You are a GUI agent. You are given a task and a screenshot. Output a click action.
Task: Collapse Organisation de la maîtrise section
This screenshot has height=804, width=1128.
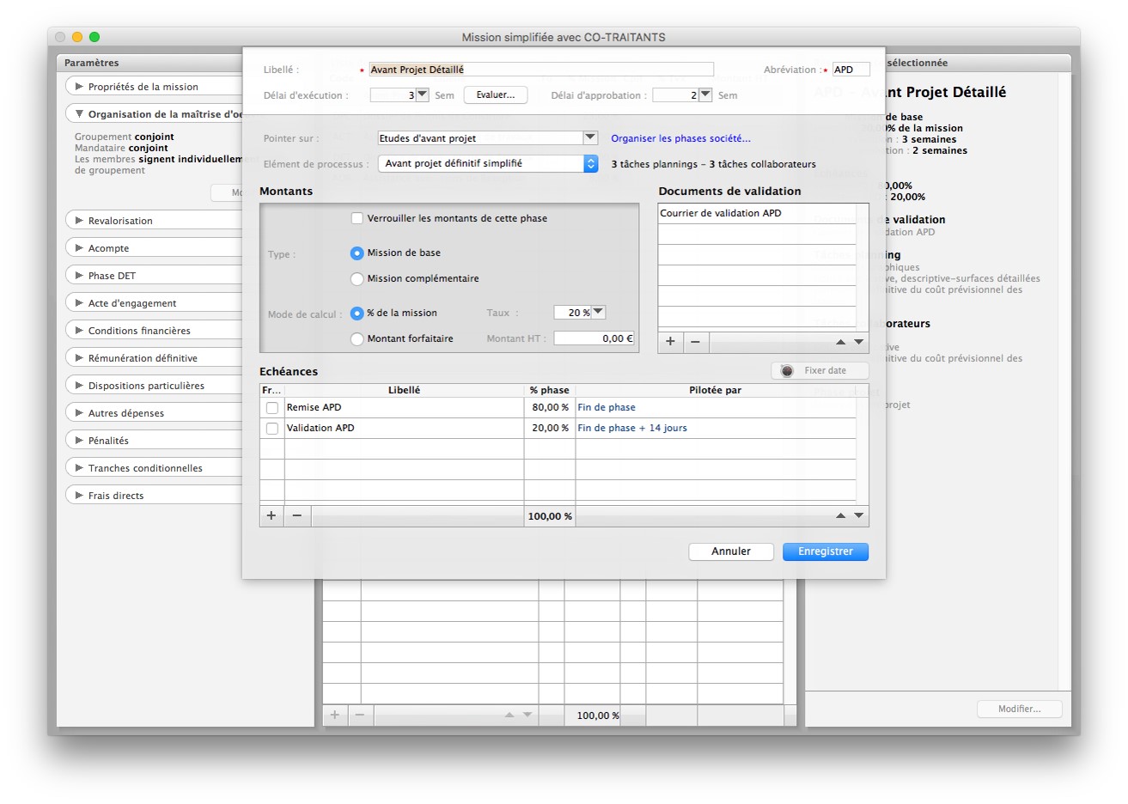[79, 114]
